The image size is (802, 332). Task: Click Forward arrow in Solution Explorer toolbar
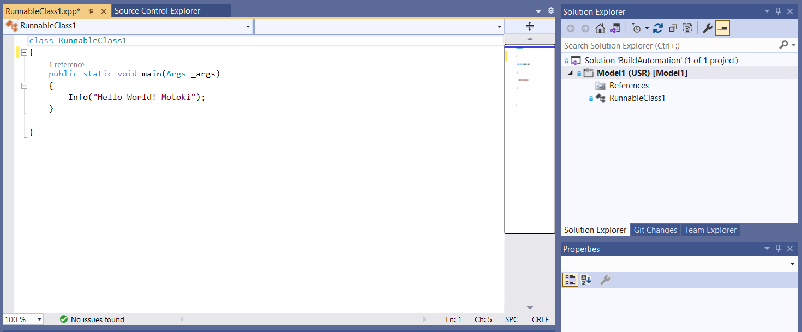click(585, 28)
